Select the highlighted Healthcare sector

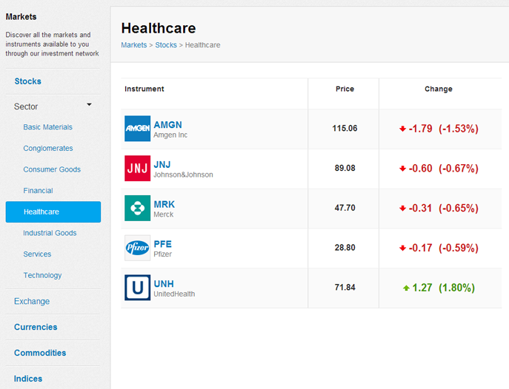coord(53,212)
